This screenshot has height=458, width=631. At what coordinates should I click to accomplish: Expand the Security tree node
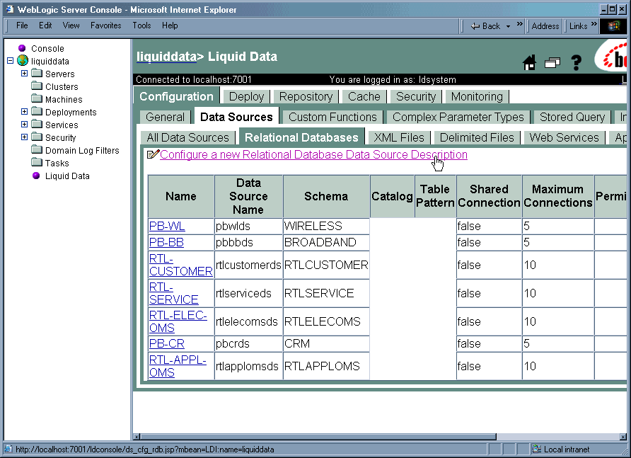(24, 137)
